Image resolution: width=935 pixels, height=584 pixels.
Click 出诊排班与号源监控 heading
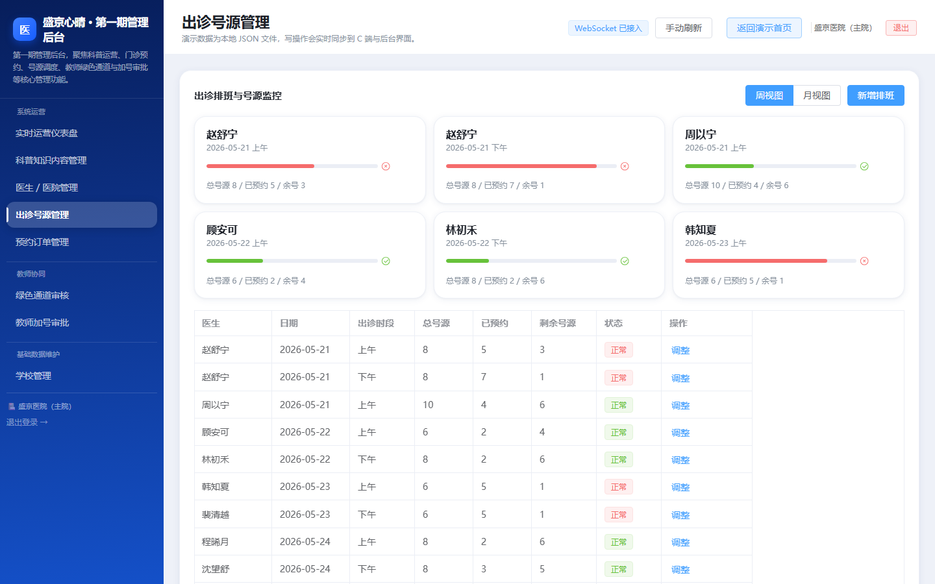pyautogui.click(x=238, y=95)
